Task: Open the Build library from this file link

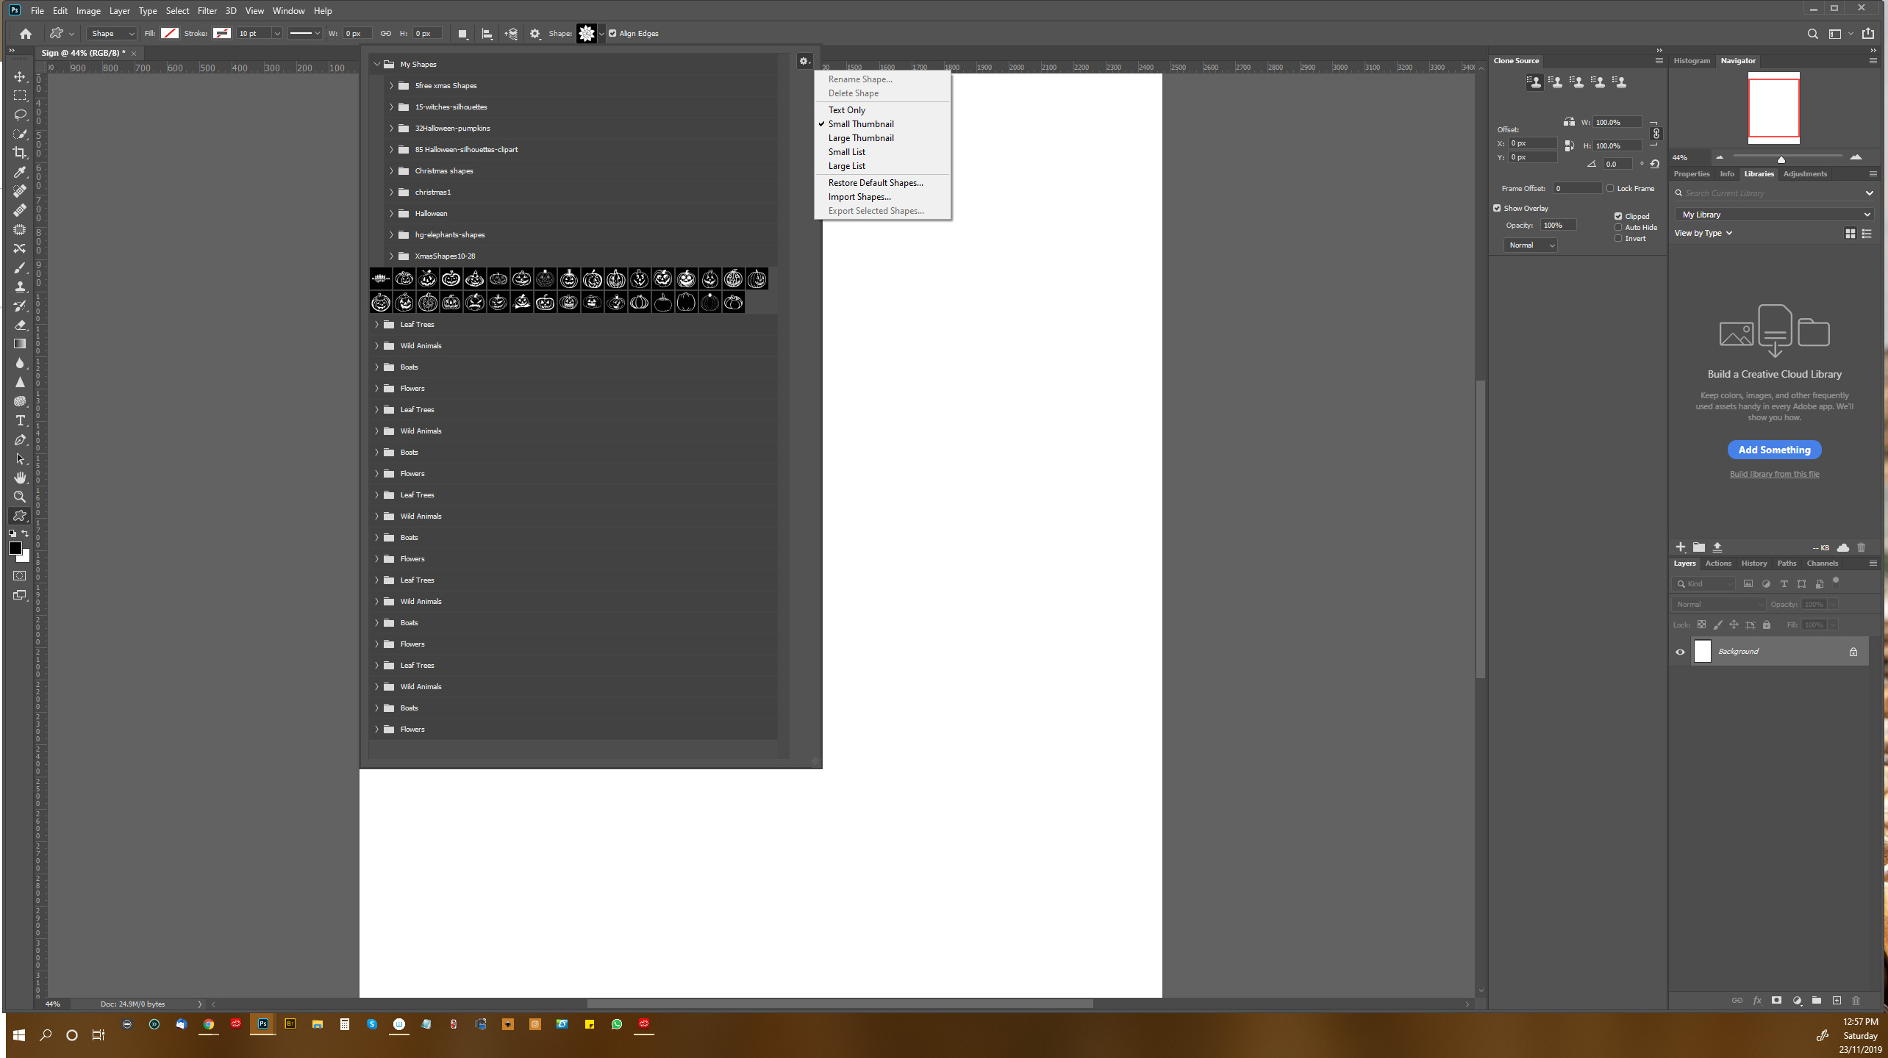Action: point(1774,473)
